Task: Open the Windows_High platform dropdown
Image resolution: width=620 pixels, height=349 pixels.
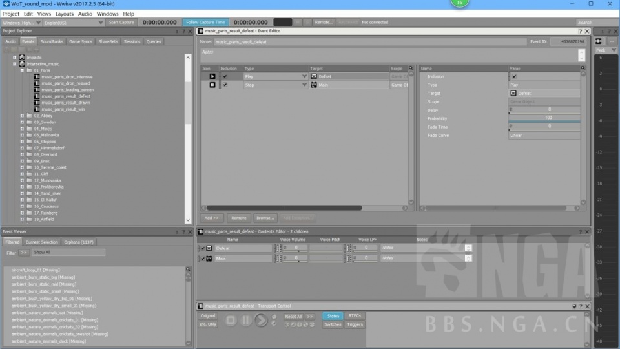Action: (x=22, y=23)
